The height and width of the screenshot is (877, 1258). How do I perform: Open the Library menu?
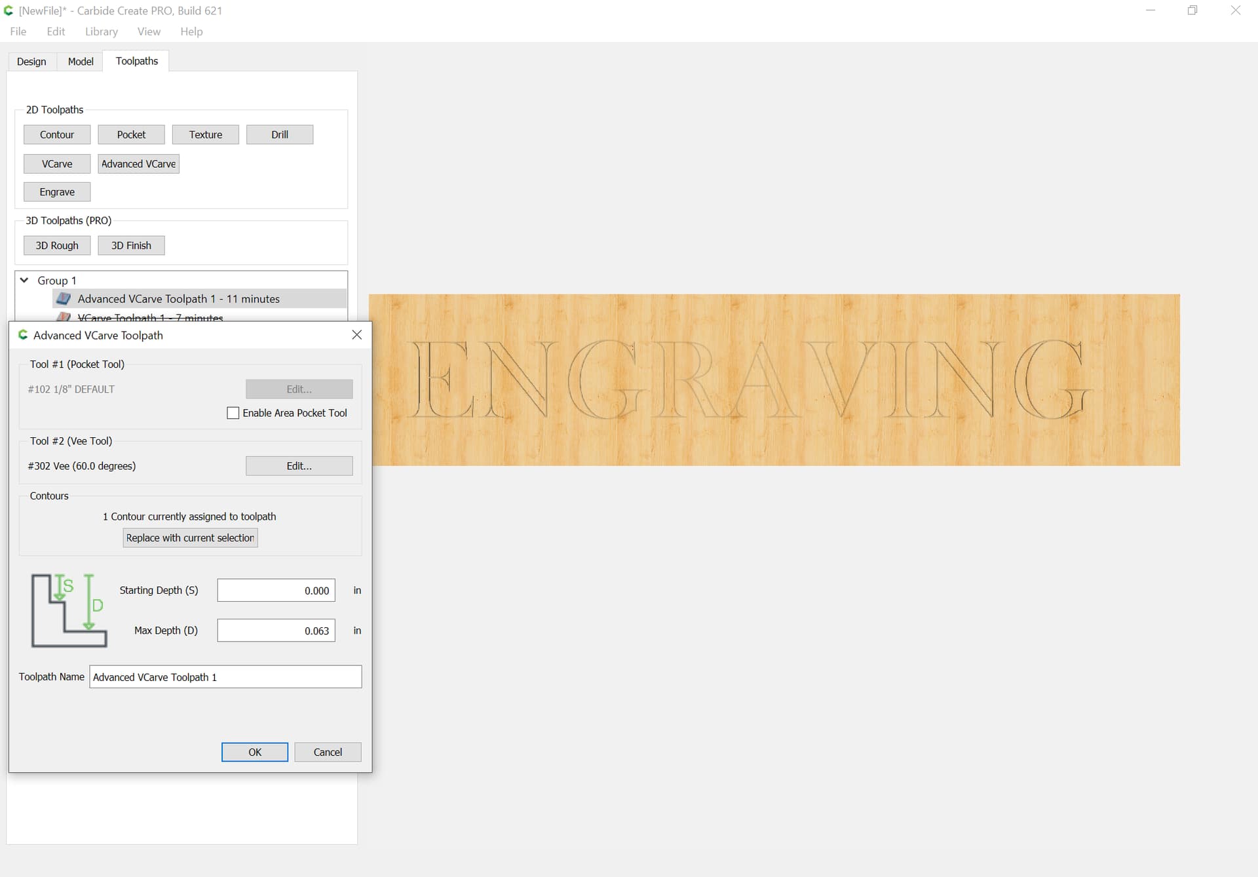click(x=102, y=31)
